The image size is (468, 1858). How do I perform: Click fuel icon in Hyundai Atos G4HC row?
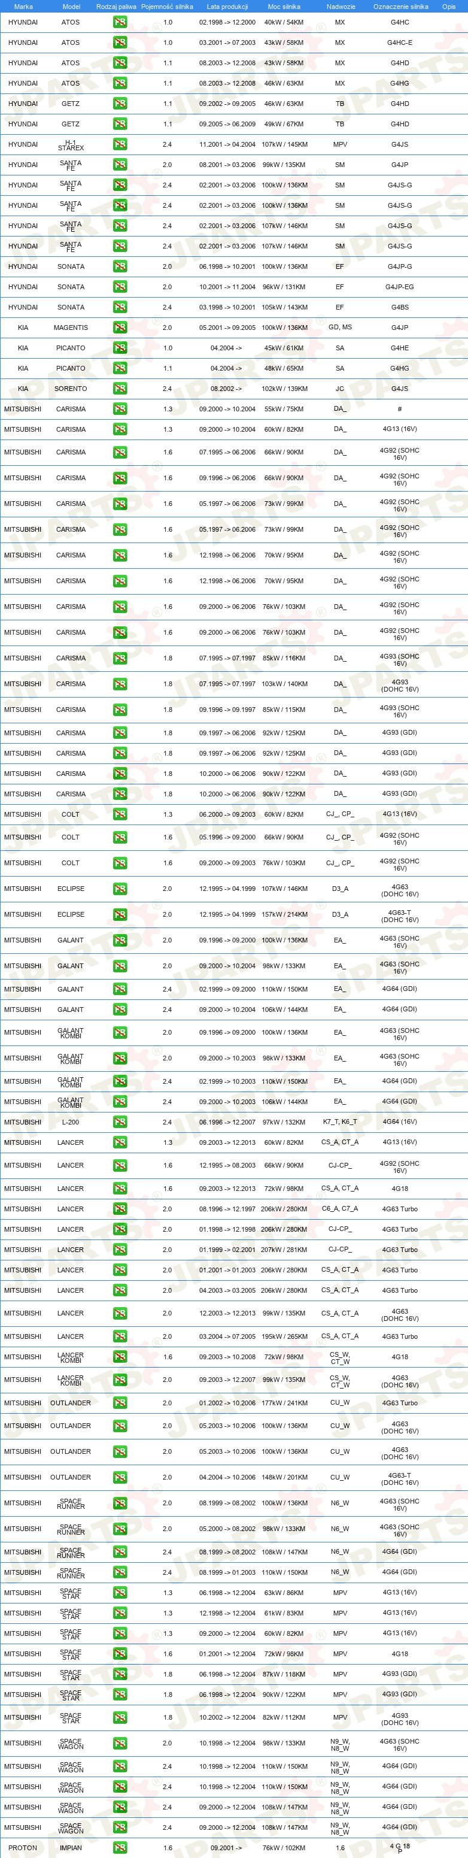[120, 22]
